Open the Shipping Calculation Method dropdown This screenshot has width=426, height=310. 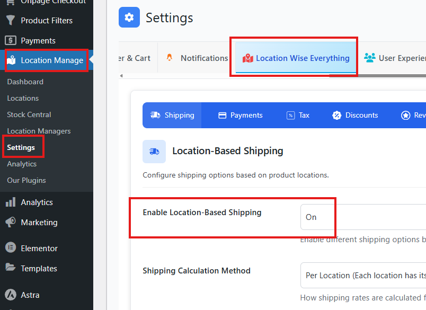(x=363, y=276)
